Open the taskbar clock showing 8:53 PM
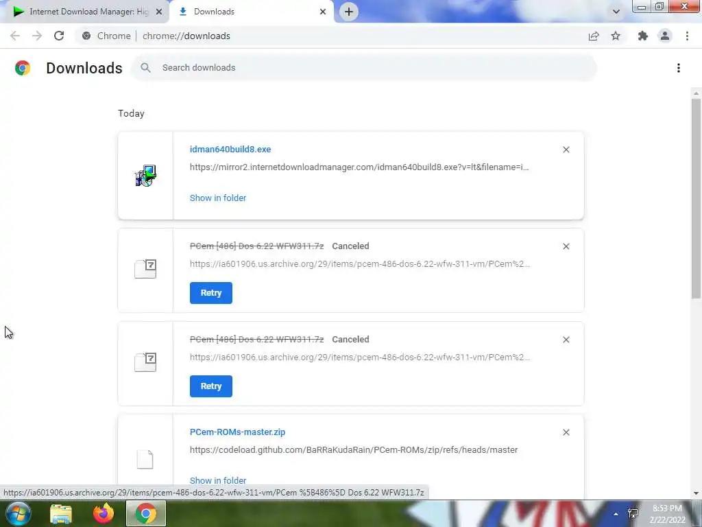Image resolution: width=702 pixels, height=527 pixels. click(668, 514)
